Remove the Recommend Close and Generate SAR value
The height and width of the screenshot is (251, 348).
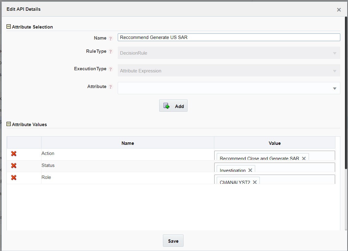pyautogui.click(x=304, y=158)
